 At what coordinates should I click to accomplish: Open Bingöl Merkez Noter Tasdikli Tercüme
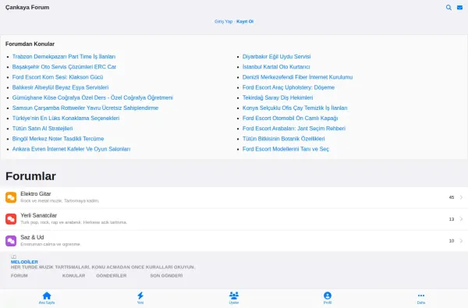click(x=58, y=139)
